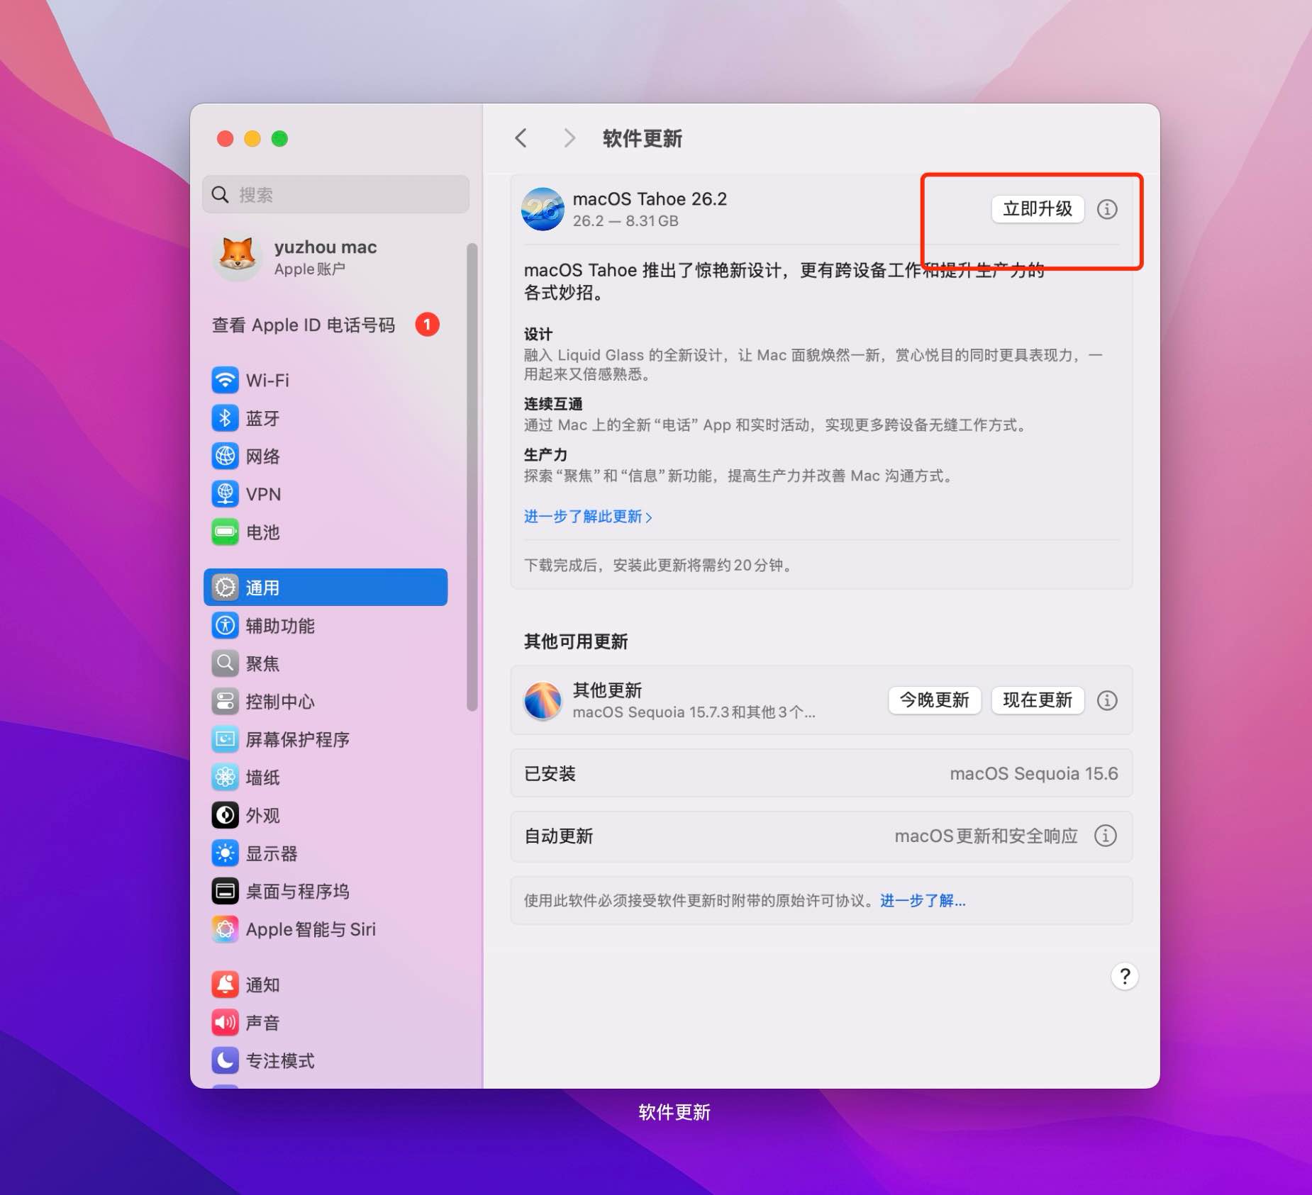
Task: Click the 搜索 search field
Action: pyautogui.click(x=336, y=194)
